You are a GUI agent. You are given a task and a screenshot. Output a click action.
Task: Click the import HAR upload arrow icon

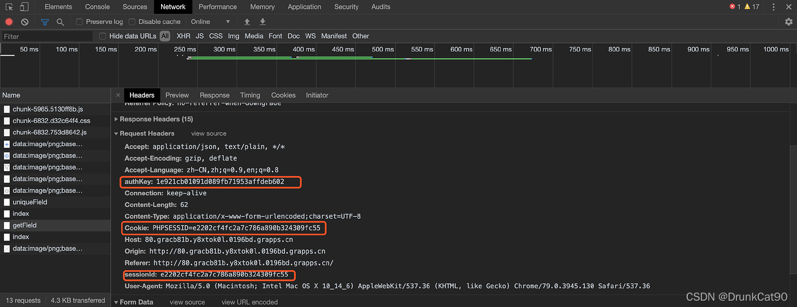[247, 22]
